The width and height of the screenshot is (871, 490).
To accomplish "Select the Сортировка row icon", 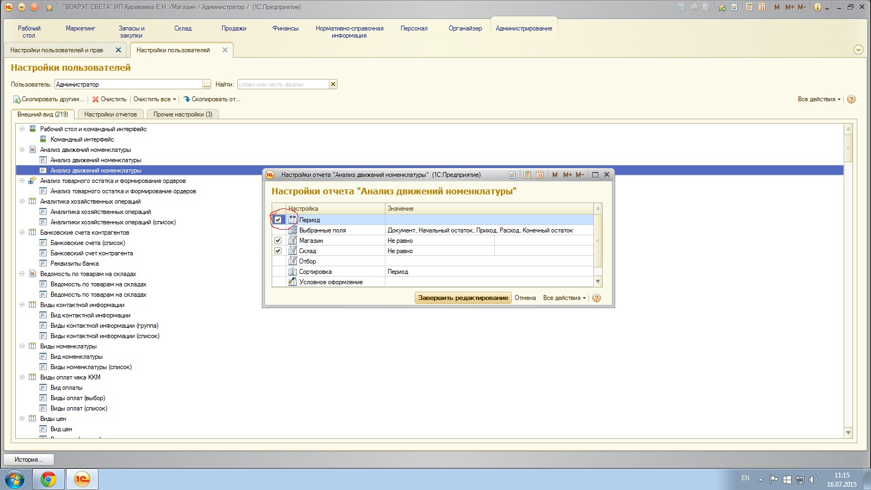I will pyautogui.click(x=293, y=272).
